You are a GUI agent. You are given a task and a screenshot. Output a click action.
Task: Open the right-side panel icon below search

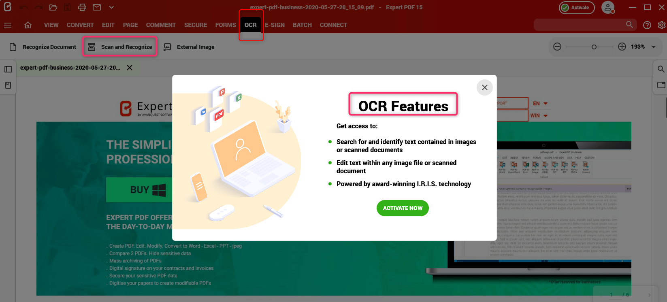click(x=661, y=85)
